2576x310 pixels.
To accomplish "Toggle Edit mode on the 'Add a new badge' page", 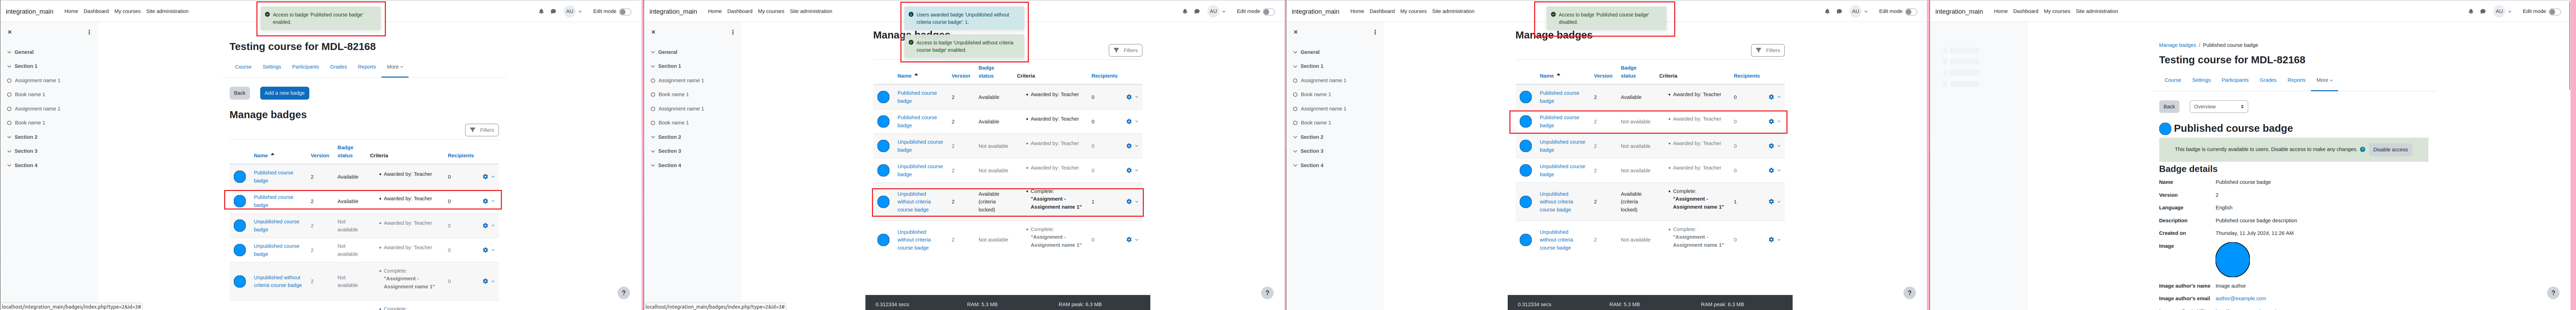I will tap(625, 12).
